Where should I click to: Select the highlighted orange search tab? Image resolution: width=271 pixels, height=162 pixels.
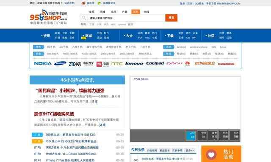click(x=135, y=12)
